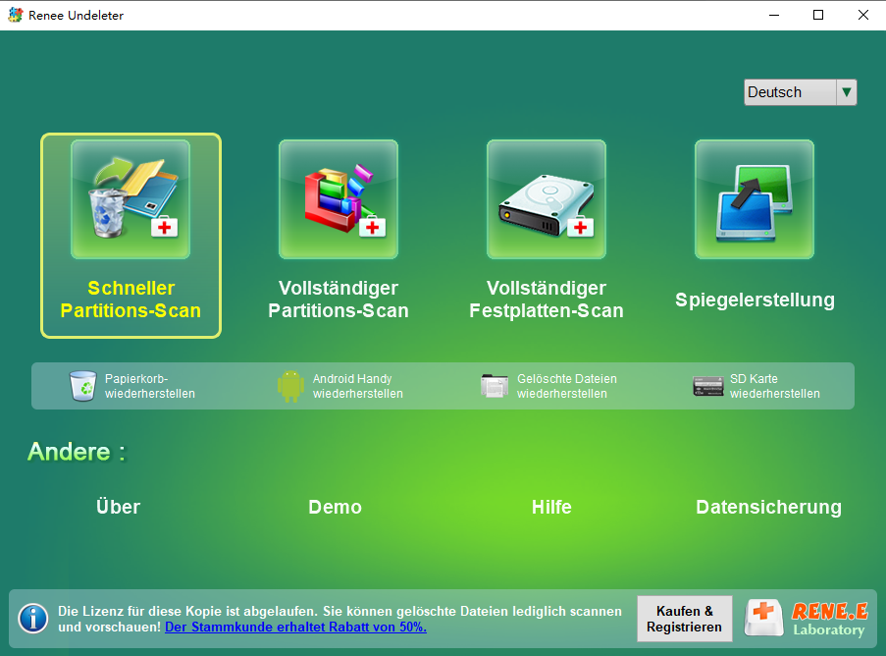Click the blue info icon in license bar
This screenshot has height=656, width=886.
(x=33, y=618)
